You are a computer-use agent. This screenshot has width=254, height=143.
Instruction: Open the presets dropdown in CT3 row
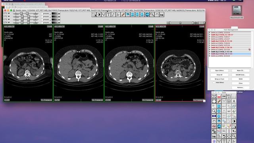pos(46,19)
